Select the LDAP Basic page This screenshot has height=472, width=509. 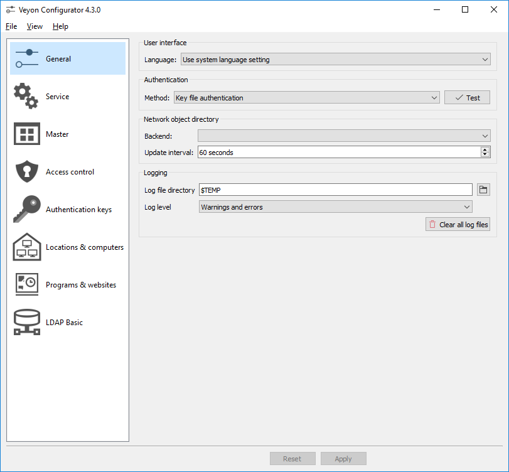point(68,322)
